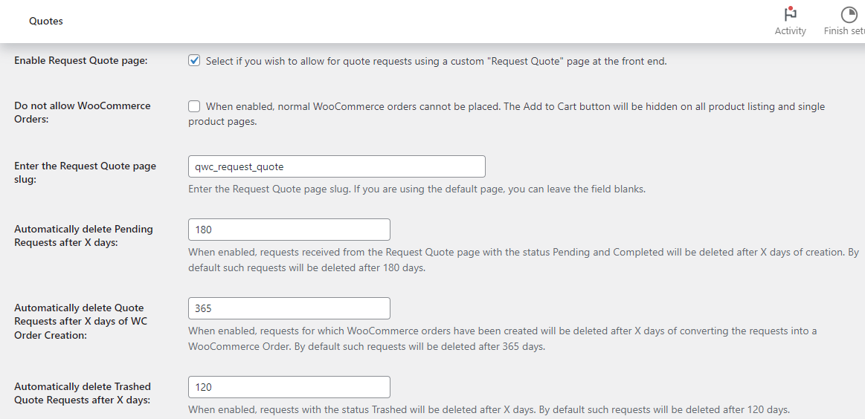Click the Request Quote page slug field
The height and width of the screenshot is (419, 865).
pos(336,166)
